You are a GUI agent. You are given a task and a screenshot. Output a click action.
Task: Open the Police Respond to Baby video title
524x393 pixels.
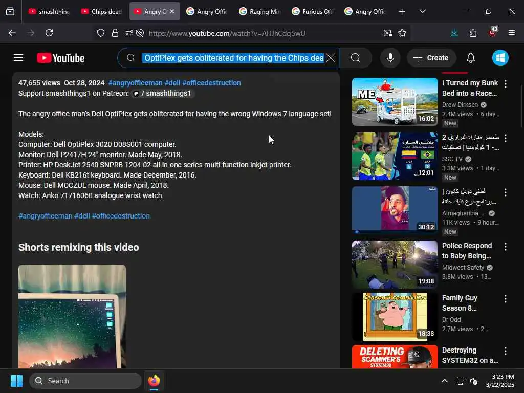[x=467, y=251]
